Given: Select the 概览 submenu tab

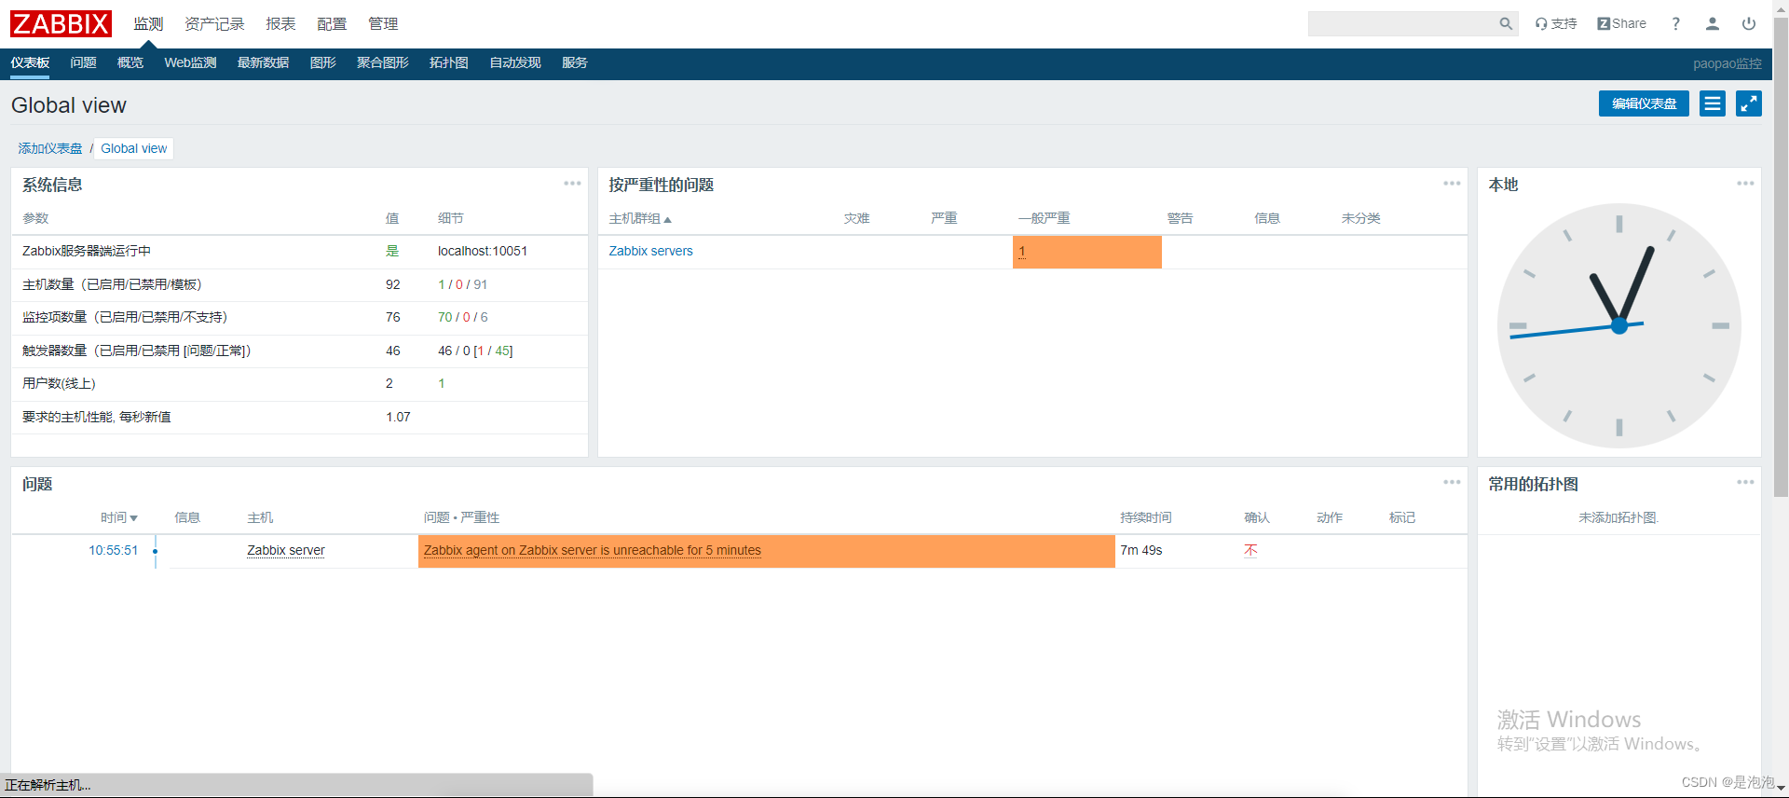Looking at the screenshot, I should pos(130,63).
